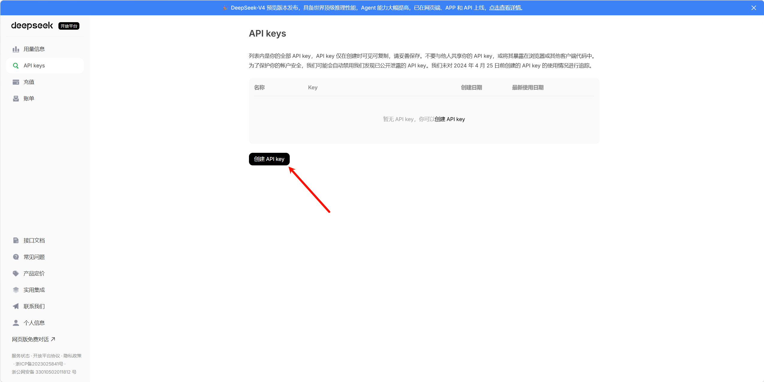Screen dimensions: 764x382
Task: Click the FAQ question mark icon
Action: 16,257
